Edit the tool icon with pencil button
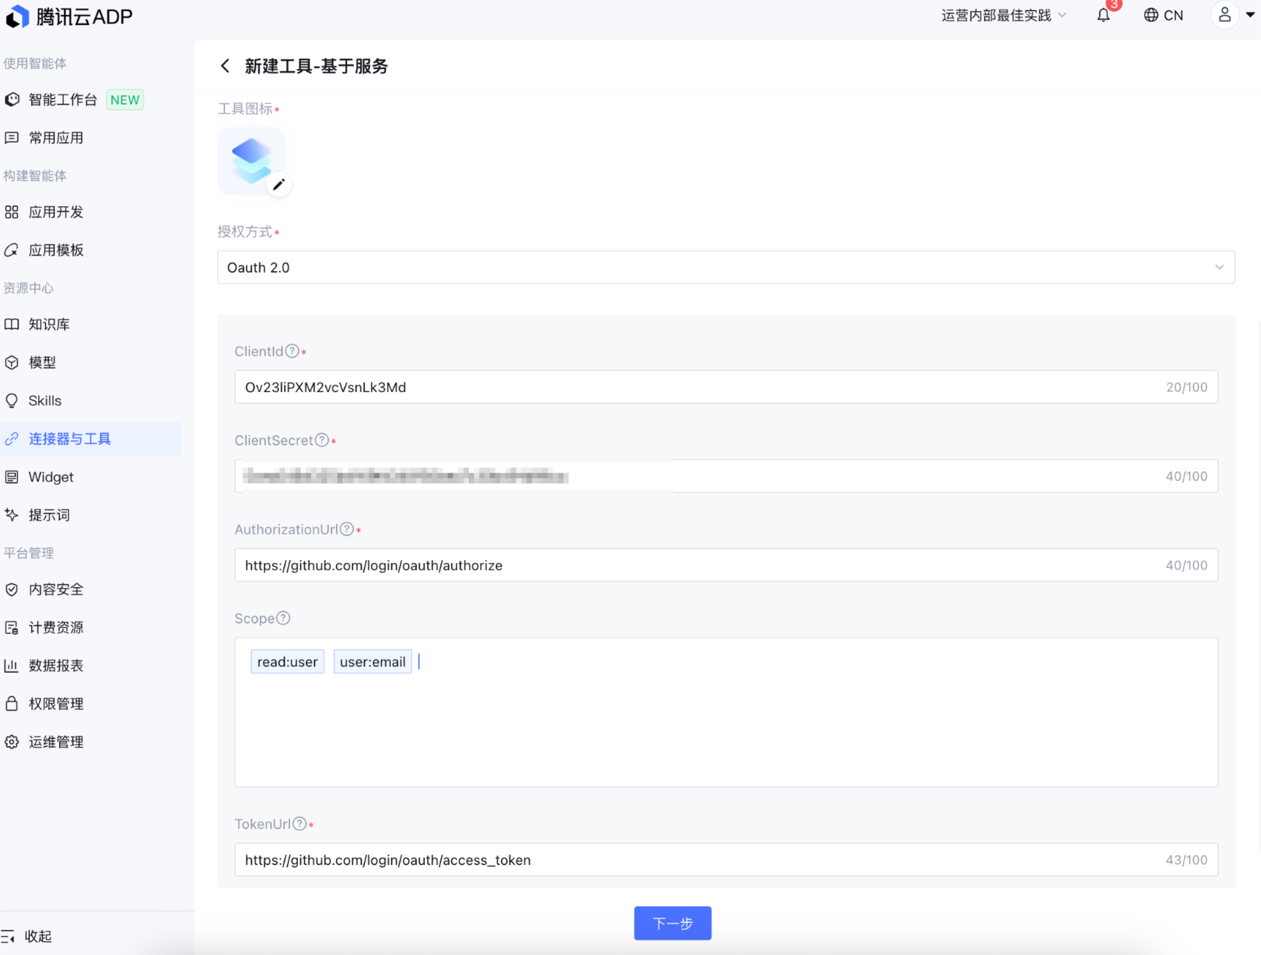 click(x=279, y=184)
